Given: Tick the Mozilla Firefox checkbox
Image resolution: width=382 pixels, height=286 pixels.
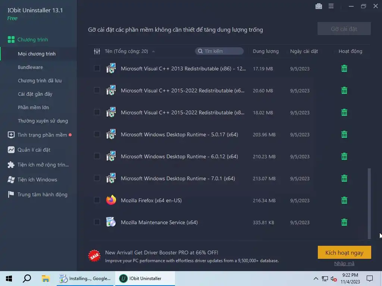Looking at the screenshot, I should [x=97, y=200].
